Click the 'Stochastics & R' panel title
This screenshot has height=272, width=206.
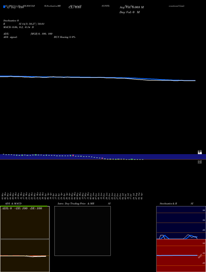tap(168, 204)
